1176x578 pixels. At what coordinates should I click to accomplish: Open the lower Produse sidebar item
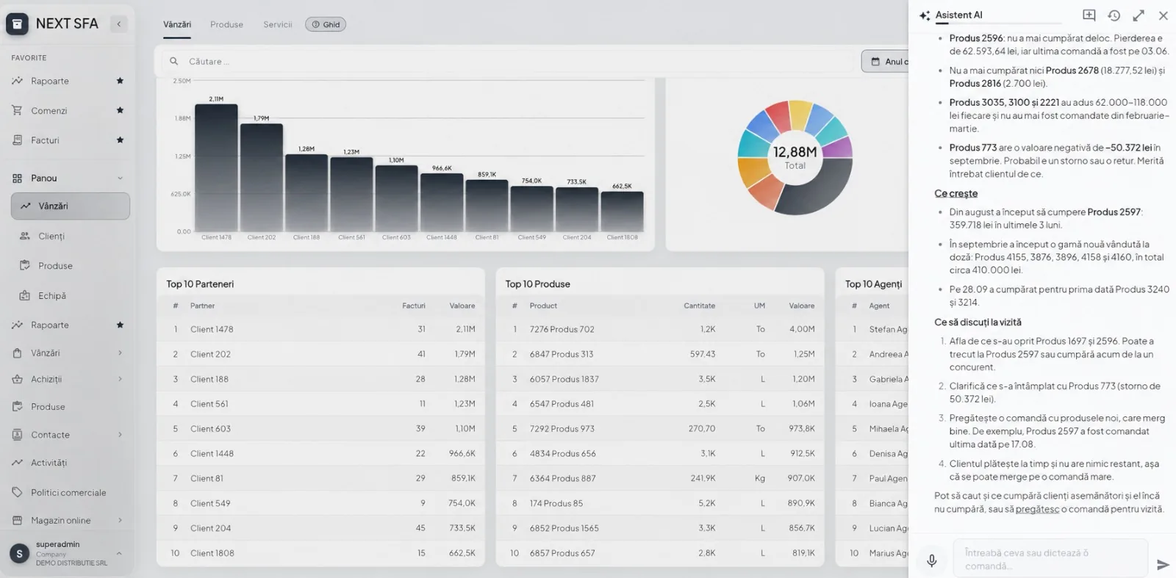pos(48,406)
